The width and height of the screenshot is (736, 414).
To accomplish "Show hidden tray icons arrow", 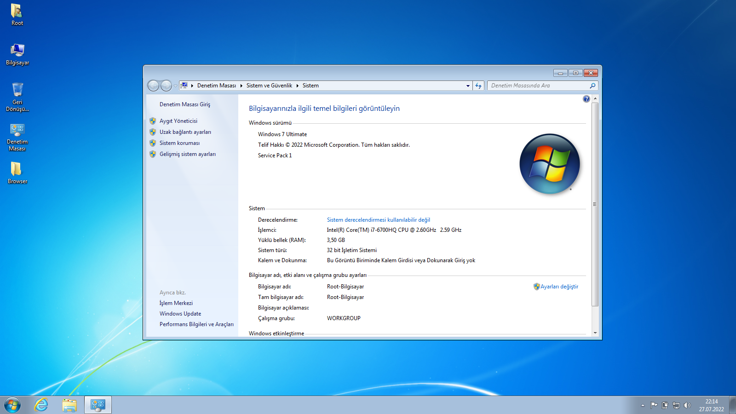I will tap(643, 405).
